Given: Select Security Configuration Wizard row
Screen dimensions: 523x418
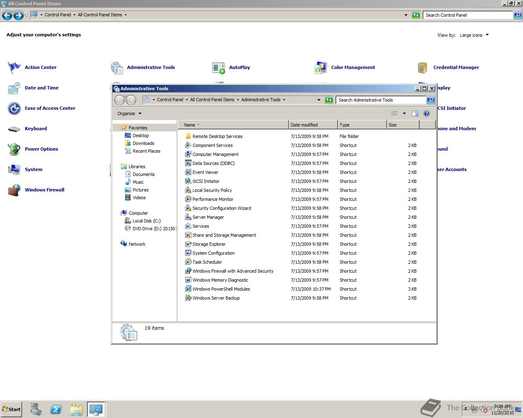Looking at the screenshot, I should pyautogui.click(x=301, y=208).
